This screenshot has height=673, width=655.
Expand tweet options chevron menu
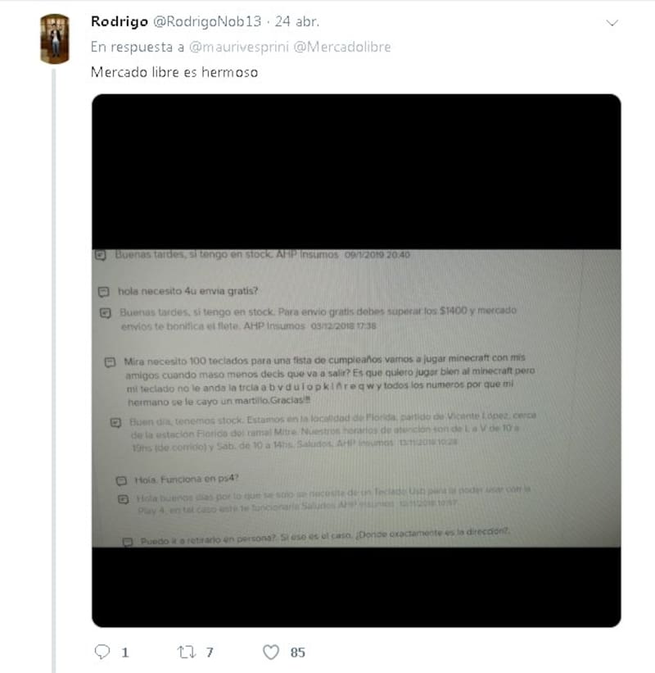pos(612,23)
